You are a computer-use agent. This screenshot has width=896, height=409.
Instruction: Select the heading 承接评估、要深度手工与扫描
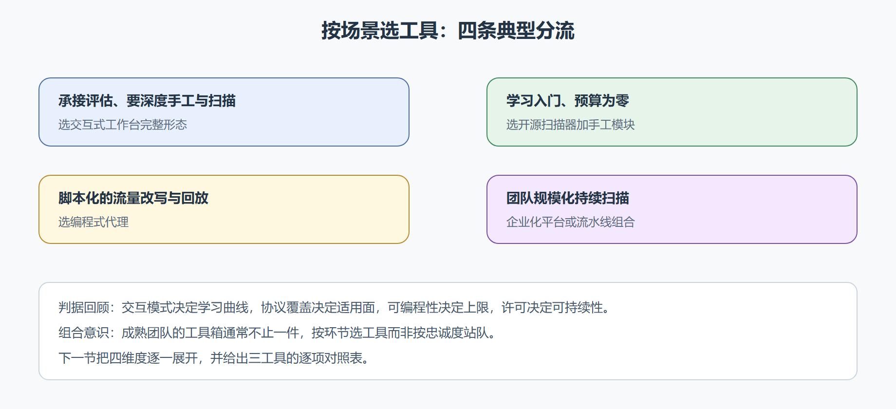pos(147,101)
